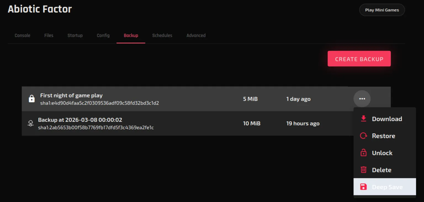Click the "19 hours ago" timestamp
This screenshot has width=424, height=202.
tap(303, 123)
